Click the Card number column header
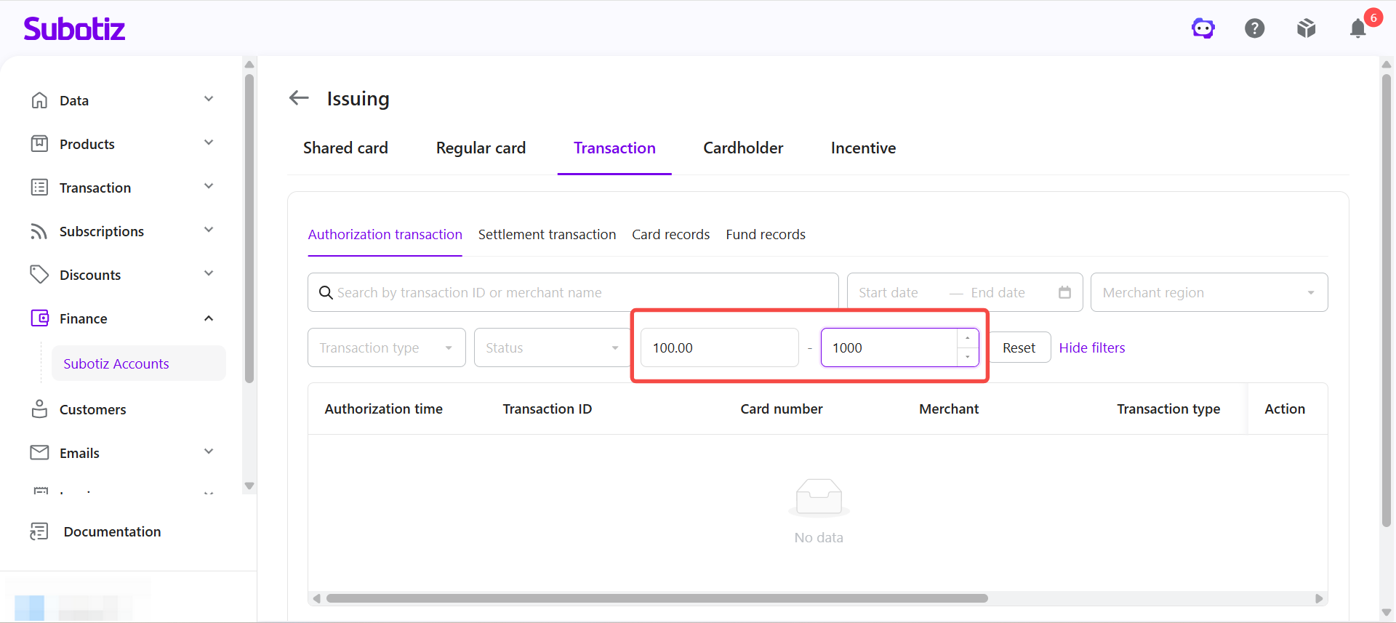The width and height of the screenshot is (1396, 623). [782, 409]
